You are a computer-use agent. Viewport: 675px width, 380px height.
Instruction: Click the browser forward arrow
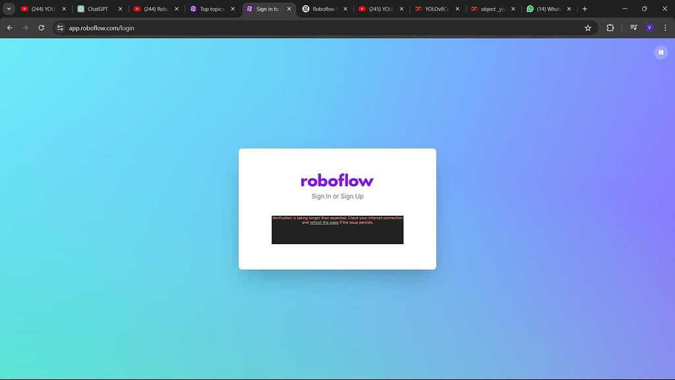coord(25,28)
